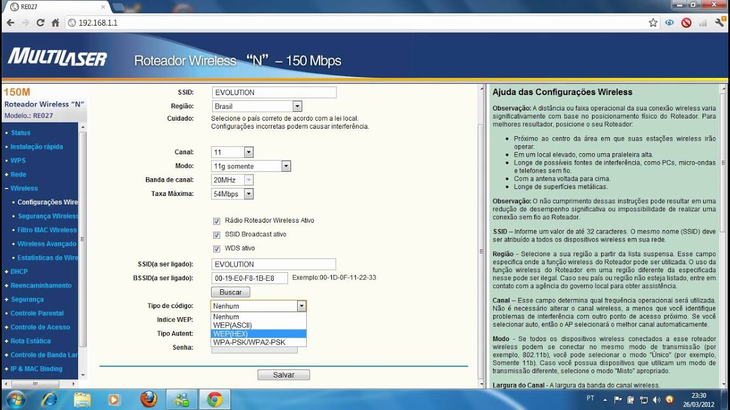Open Wireless Avançado submenu item
730x410 pixels.
[47, 244]
